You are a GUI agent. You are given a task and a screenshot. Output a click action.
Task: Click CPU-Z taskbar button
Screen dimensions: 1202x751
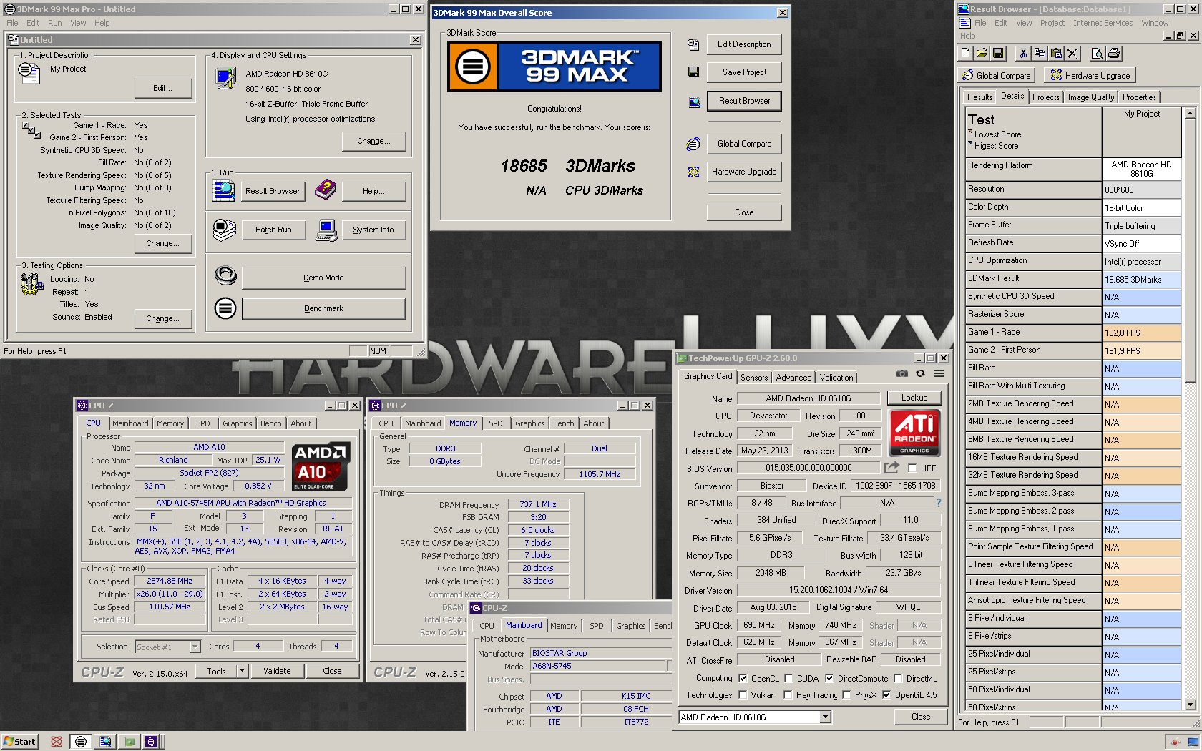(x=152, y=742)
